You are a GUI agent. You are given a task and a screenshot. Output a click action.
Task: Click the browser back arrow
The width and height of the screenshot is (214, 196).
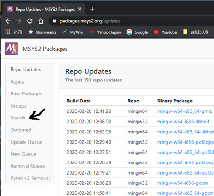8,21
